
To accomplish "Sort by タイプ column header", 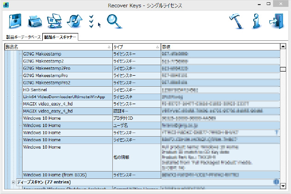I will [x=137, y=47].
